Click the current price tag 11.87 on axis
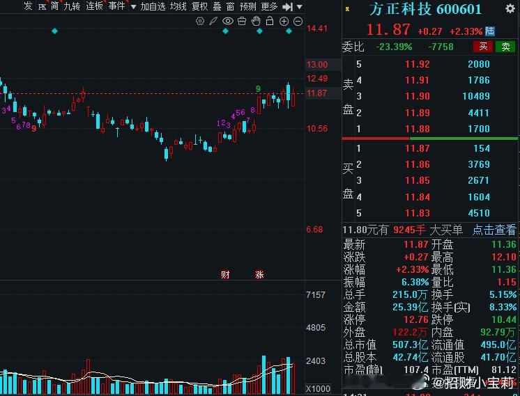Viewport: 520px width, 396px height. point(316,93)
